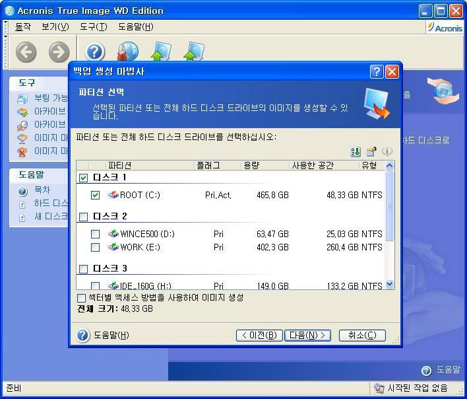
Task: Check the WINCE500 (D:) partition checkbox
Action: pyautogui.click(x=95, y=234)
